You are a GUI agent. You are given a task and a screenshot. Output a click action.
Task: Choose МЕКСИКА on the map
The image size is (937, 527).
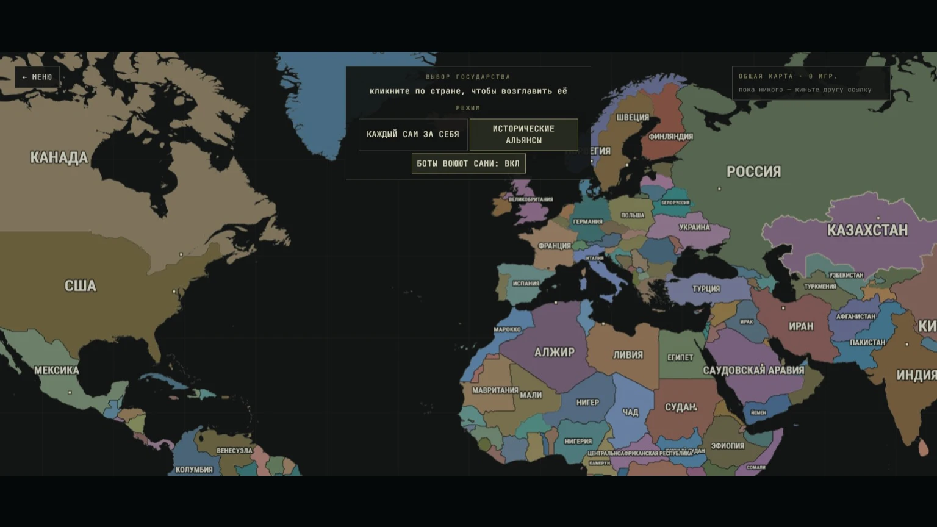[57, 370]
